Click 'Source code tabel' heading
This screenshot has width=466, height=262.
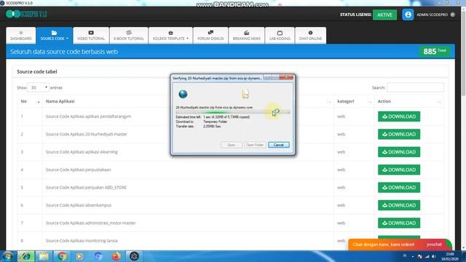point(37,71)
